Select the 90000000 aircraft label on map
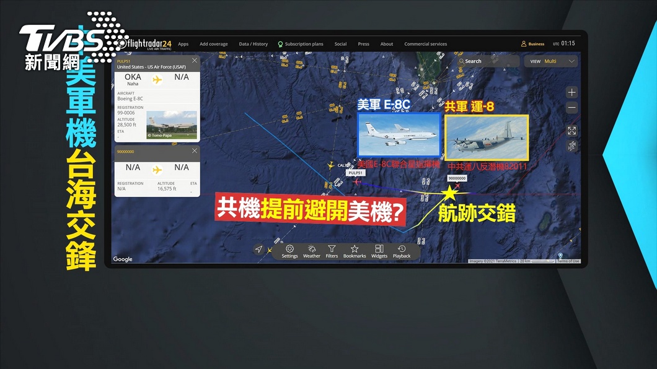The height and width of the screenshot is (369, 657). point(457,178)
